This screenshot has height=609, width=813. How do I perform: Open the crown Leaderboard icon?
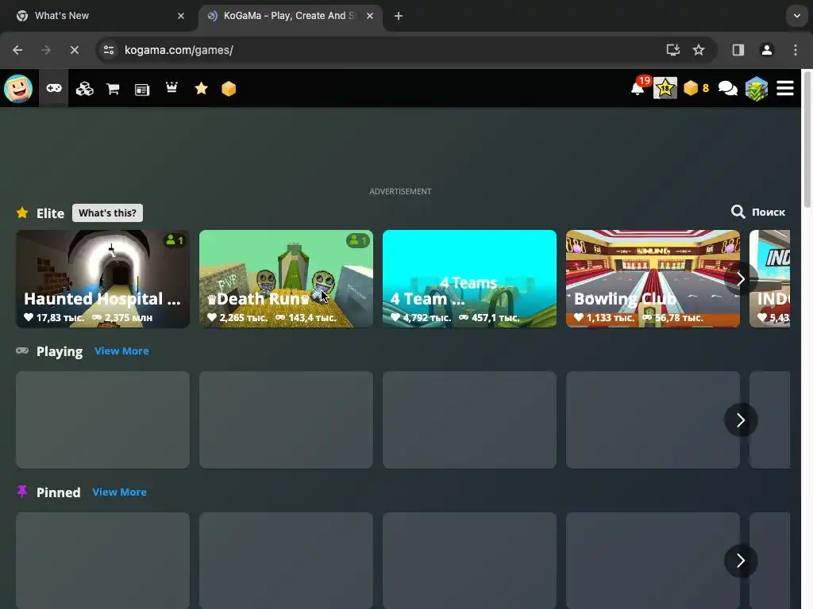click(171, 87)
